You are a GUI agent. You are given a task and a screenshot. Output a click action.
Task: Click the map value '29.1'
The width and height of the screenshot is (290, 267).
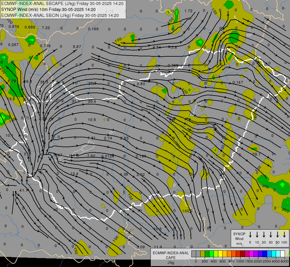[256, 154]
